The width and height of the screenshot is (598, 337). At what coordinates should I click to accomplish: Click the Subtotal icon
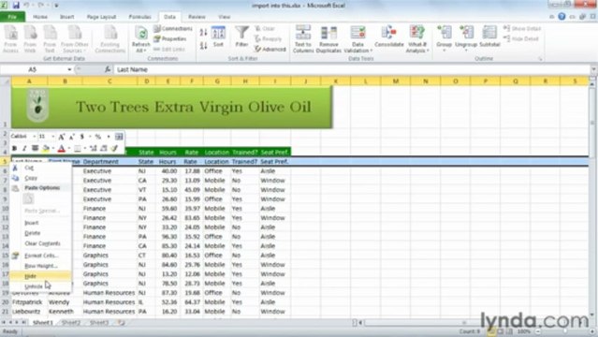489,34
